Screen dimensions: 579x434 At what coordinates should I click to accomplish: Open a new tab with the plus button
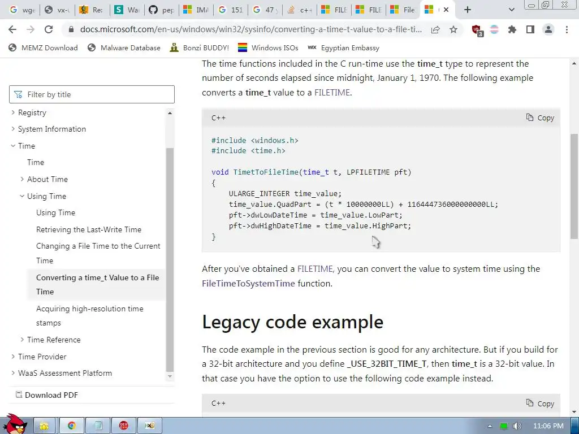(468, 10)
